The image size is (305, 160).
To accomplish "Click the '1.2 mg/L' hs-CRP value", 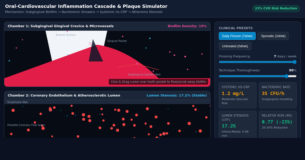I will (x=233, y=93).
